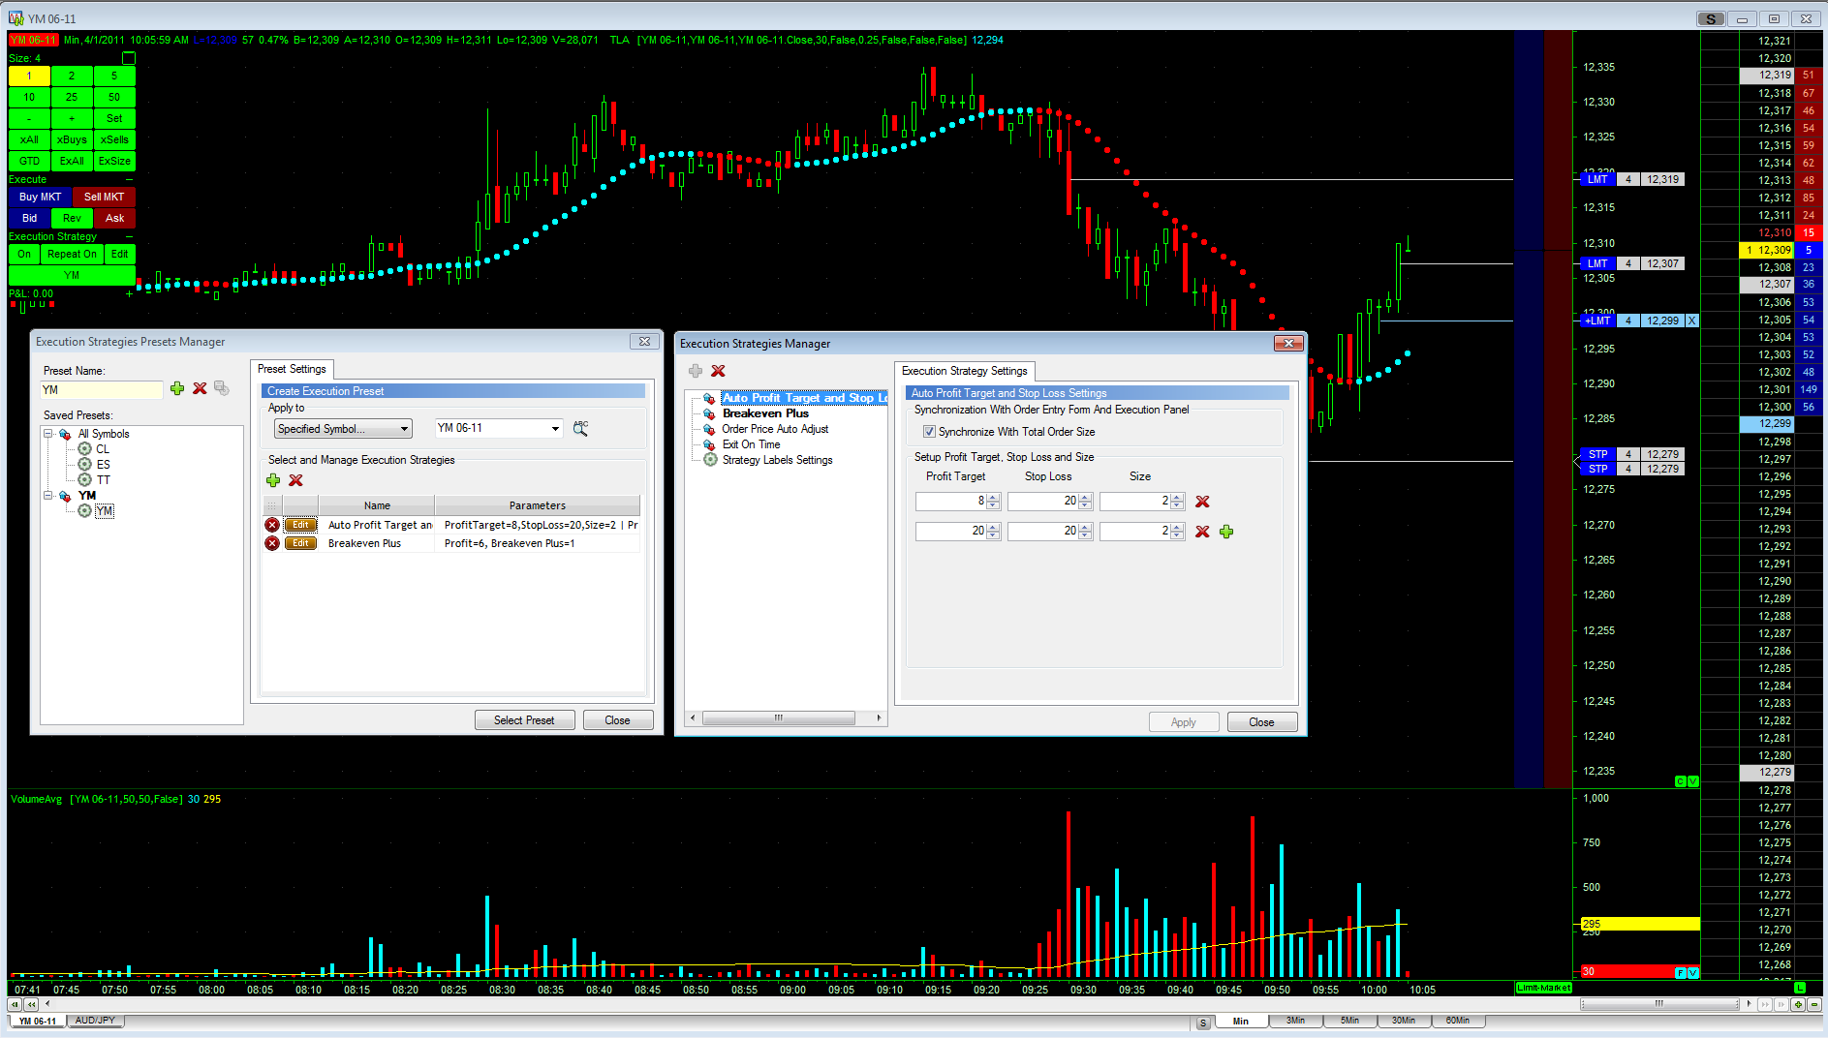Select Preset Settings tab
This screenshot has height=1038, width=1828.
point(292,369)
